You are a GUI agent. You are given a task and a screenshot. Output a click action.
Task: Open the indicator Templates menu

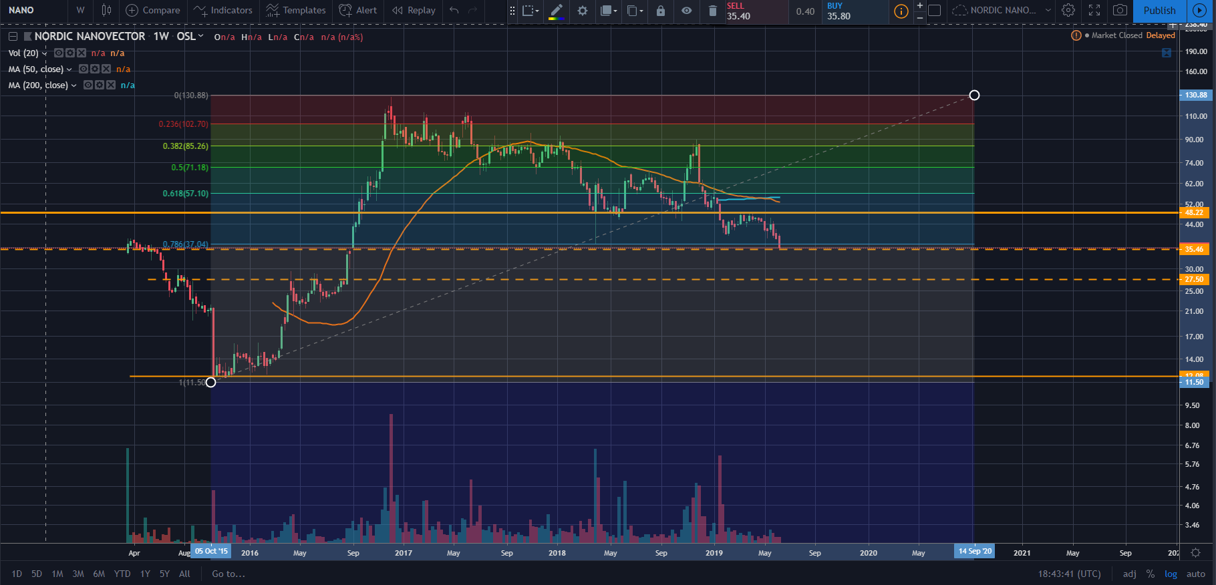[295, 10]
